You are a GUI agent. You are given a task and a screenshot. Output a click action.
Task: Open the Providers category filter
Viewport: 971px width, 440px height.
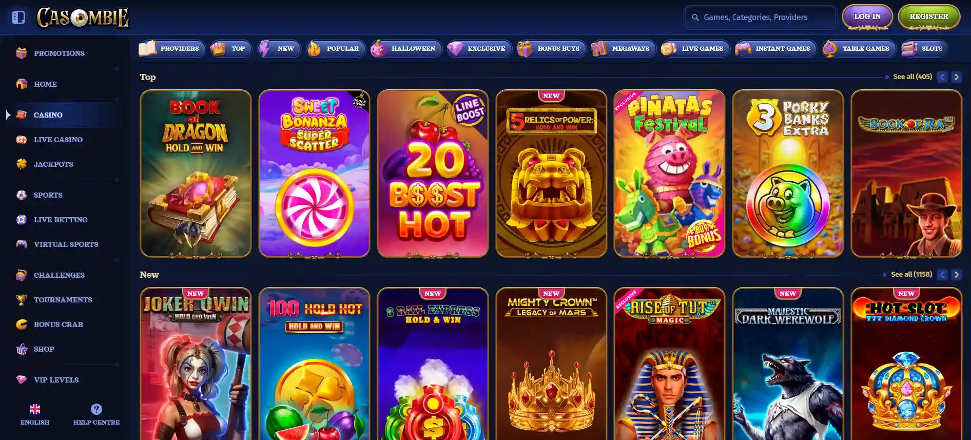[x=171, y=49]
